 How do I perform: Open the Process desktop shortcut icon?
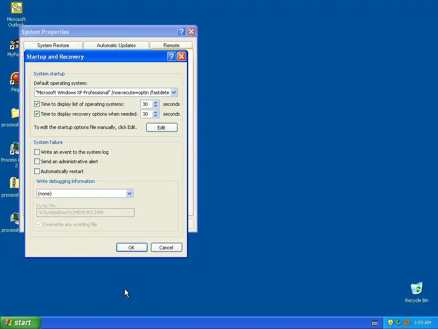tap(14, 149)
